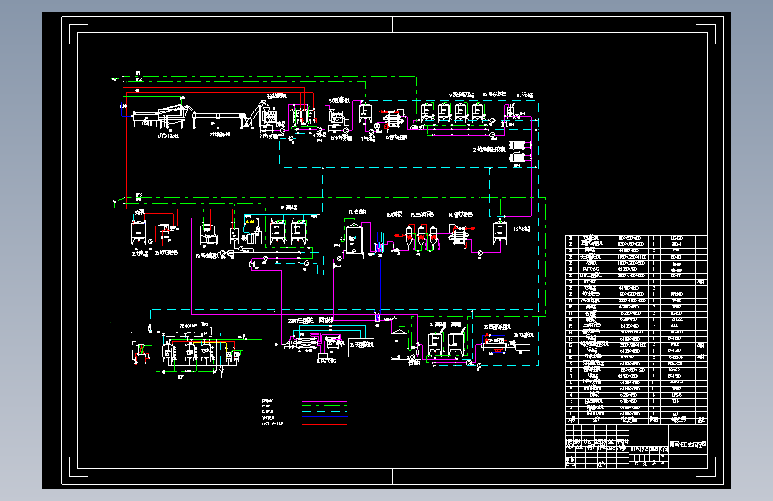The height and width of the screenshot is (501, 773).
Task: Click the title block at bottom-right corner
Action: click(x=636, y=447)
